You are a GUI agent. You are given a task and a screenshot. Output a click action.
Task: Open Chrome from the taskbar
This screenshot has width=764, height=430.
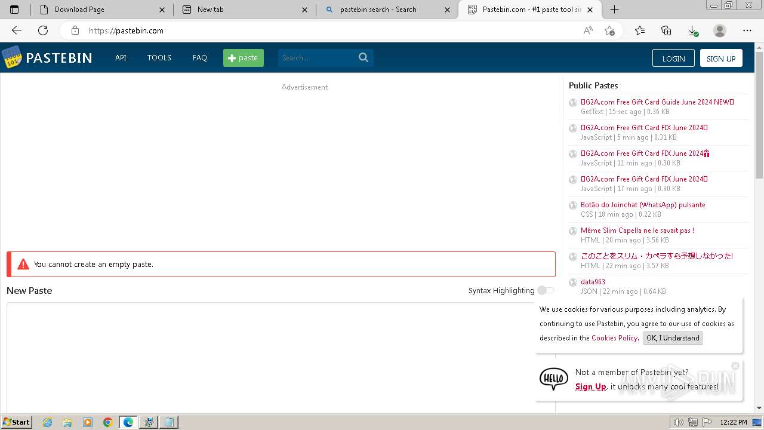coord(107,422)
